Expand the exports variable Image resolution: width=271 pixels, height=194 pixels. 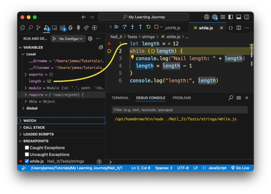(x=26, y=74)
